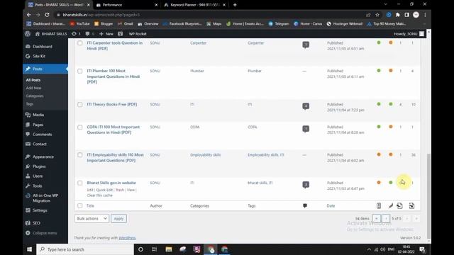Bookmark this page with the star icon
Image resolution: width=454 pixels, height=255 pixels.
pyautogui.click(x=377, y=15)
